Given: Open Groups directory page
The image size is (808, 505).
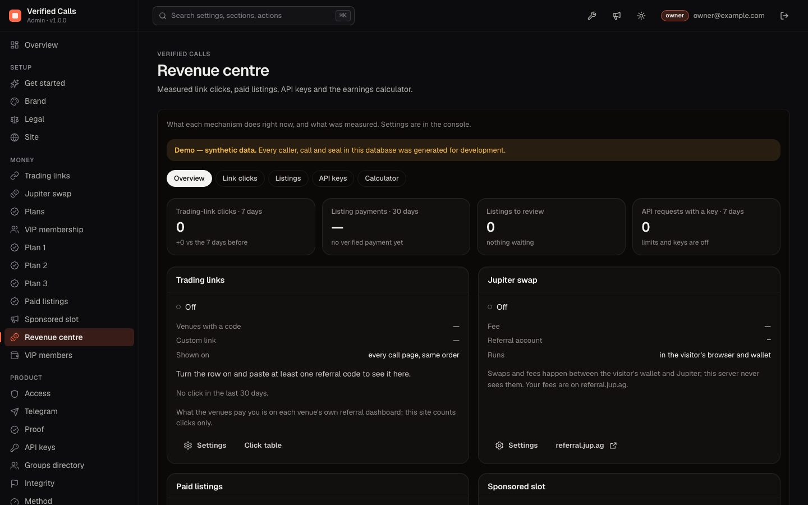Looking at the screenshot, I should click(x=70, y=465).
